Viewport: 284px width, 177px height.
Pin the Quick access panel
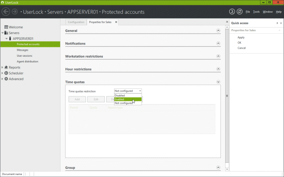coord(277,23)
